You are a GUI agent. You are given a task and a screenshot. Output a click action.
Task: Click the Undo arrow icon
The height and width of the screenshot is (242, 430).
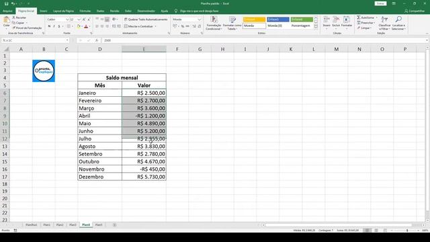(x=13, y=3)
